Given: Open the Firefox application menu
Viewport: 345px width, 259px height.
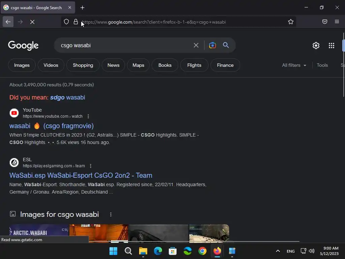Looking at the screenshot, I should pyautogui.click(x=337, y=22).
